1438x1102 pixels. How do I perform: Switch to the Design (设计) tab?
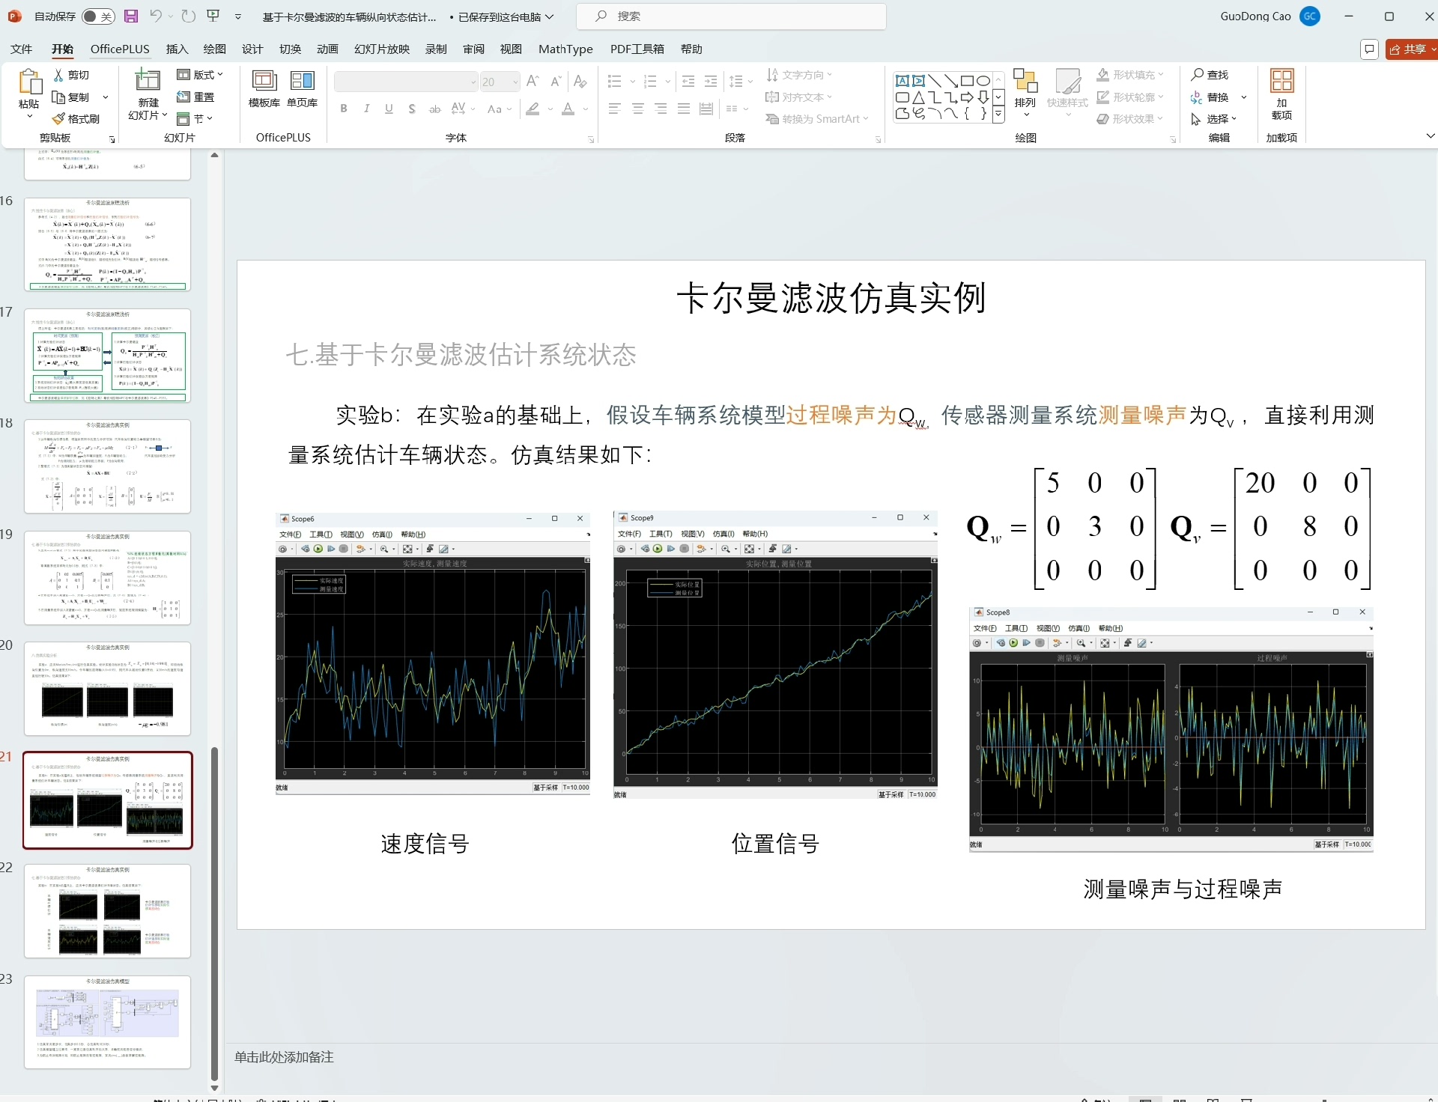point(252,49)
